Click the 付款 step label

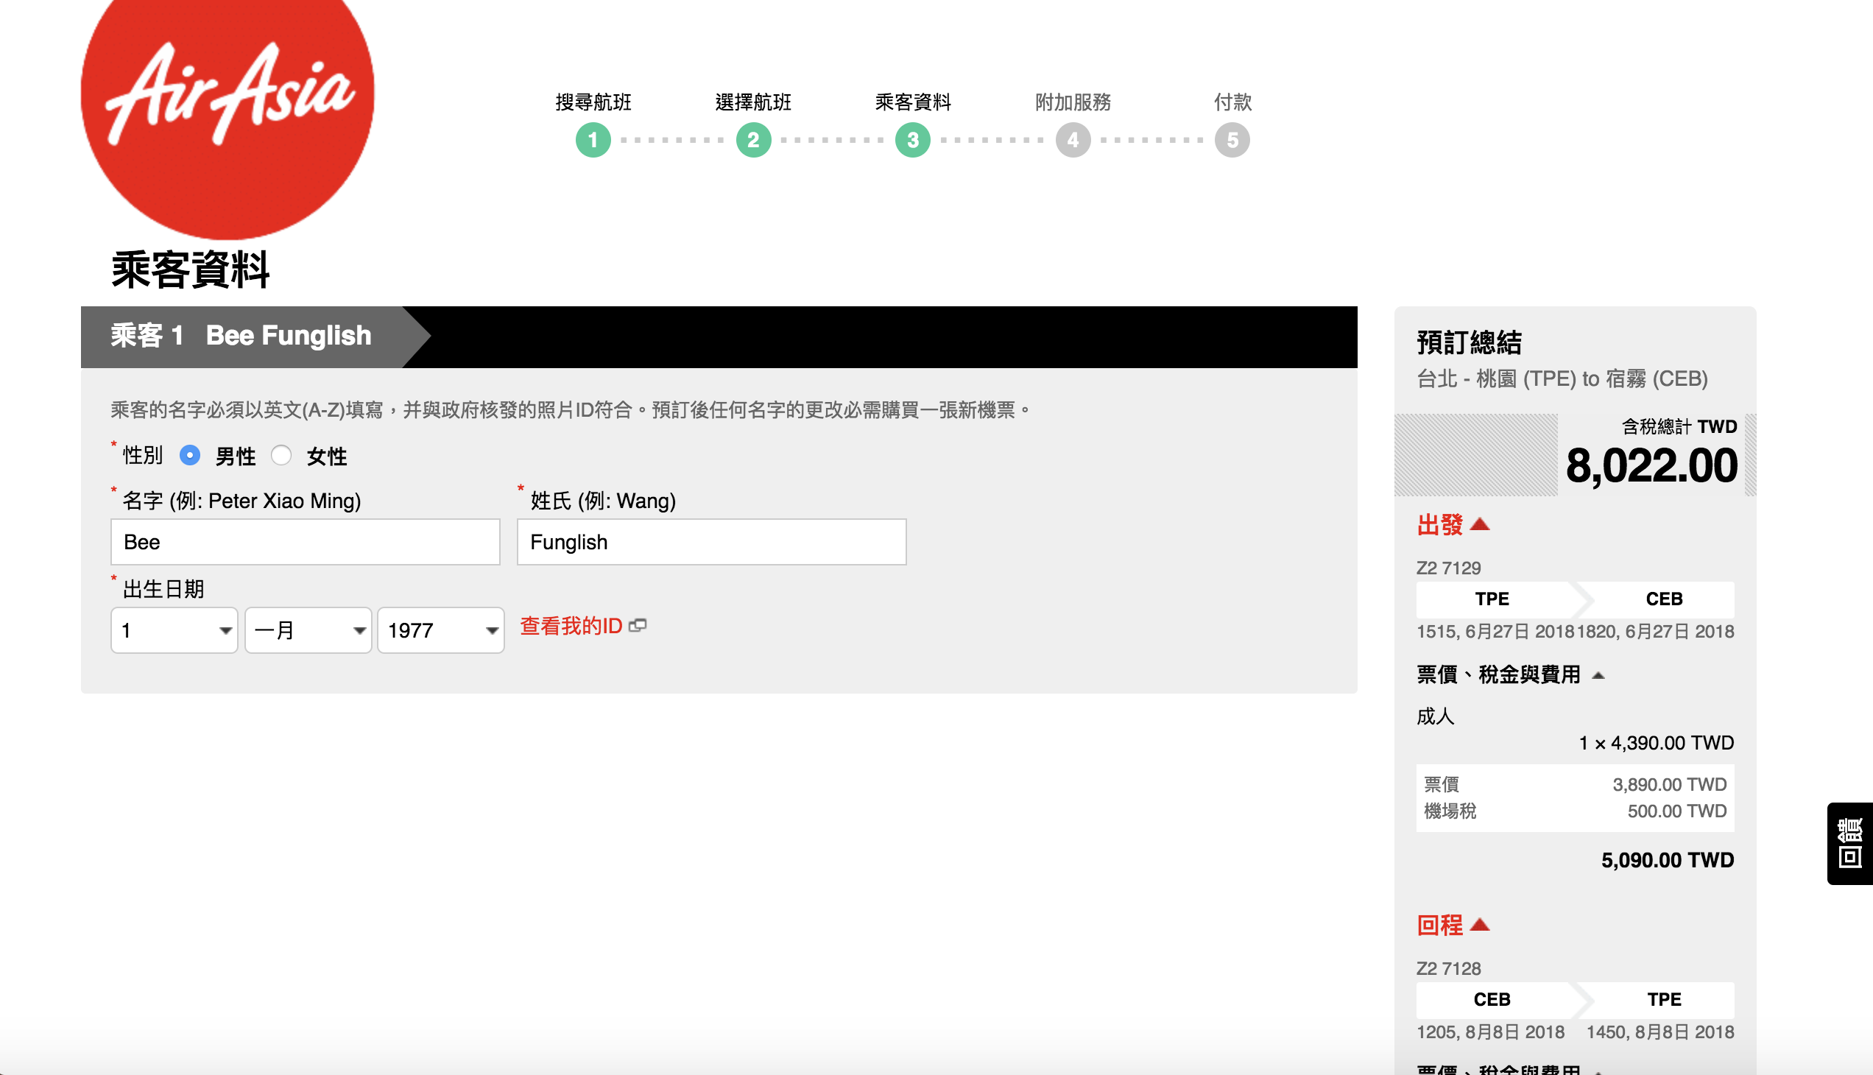click(1232, 102)
